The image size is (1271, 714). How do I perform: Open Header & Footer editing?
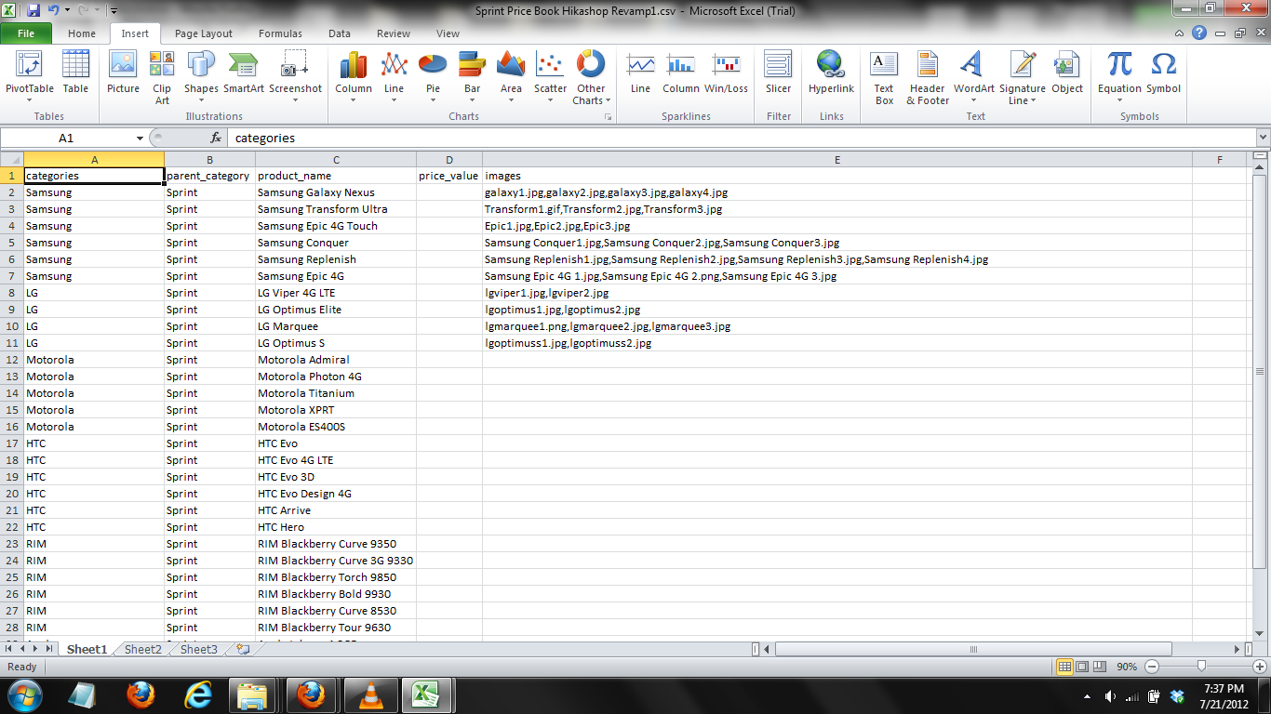[x=928, y=77]
